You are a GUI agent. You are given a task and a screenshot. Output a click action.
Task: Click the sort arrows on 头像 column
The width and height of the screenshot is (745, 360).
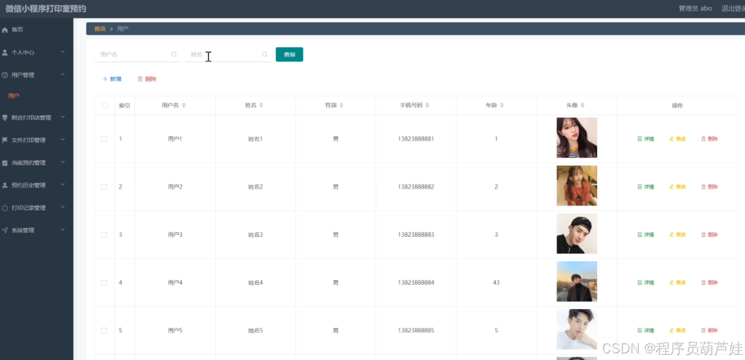click(583, 106)
